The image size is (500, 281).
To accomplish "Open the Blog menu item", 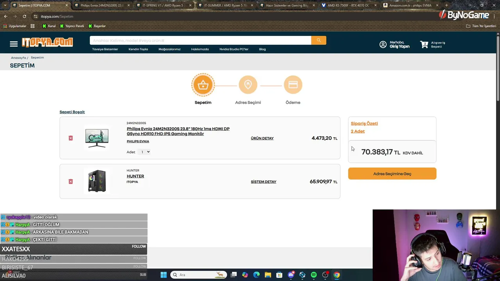I will [262, 49].
